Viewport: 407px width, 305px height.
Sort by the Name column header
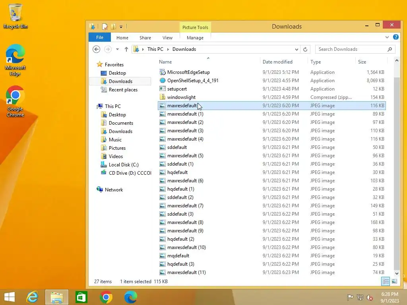209,62
